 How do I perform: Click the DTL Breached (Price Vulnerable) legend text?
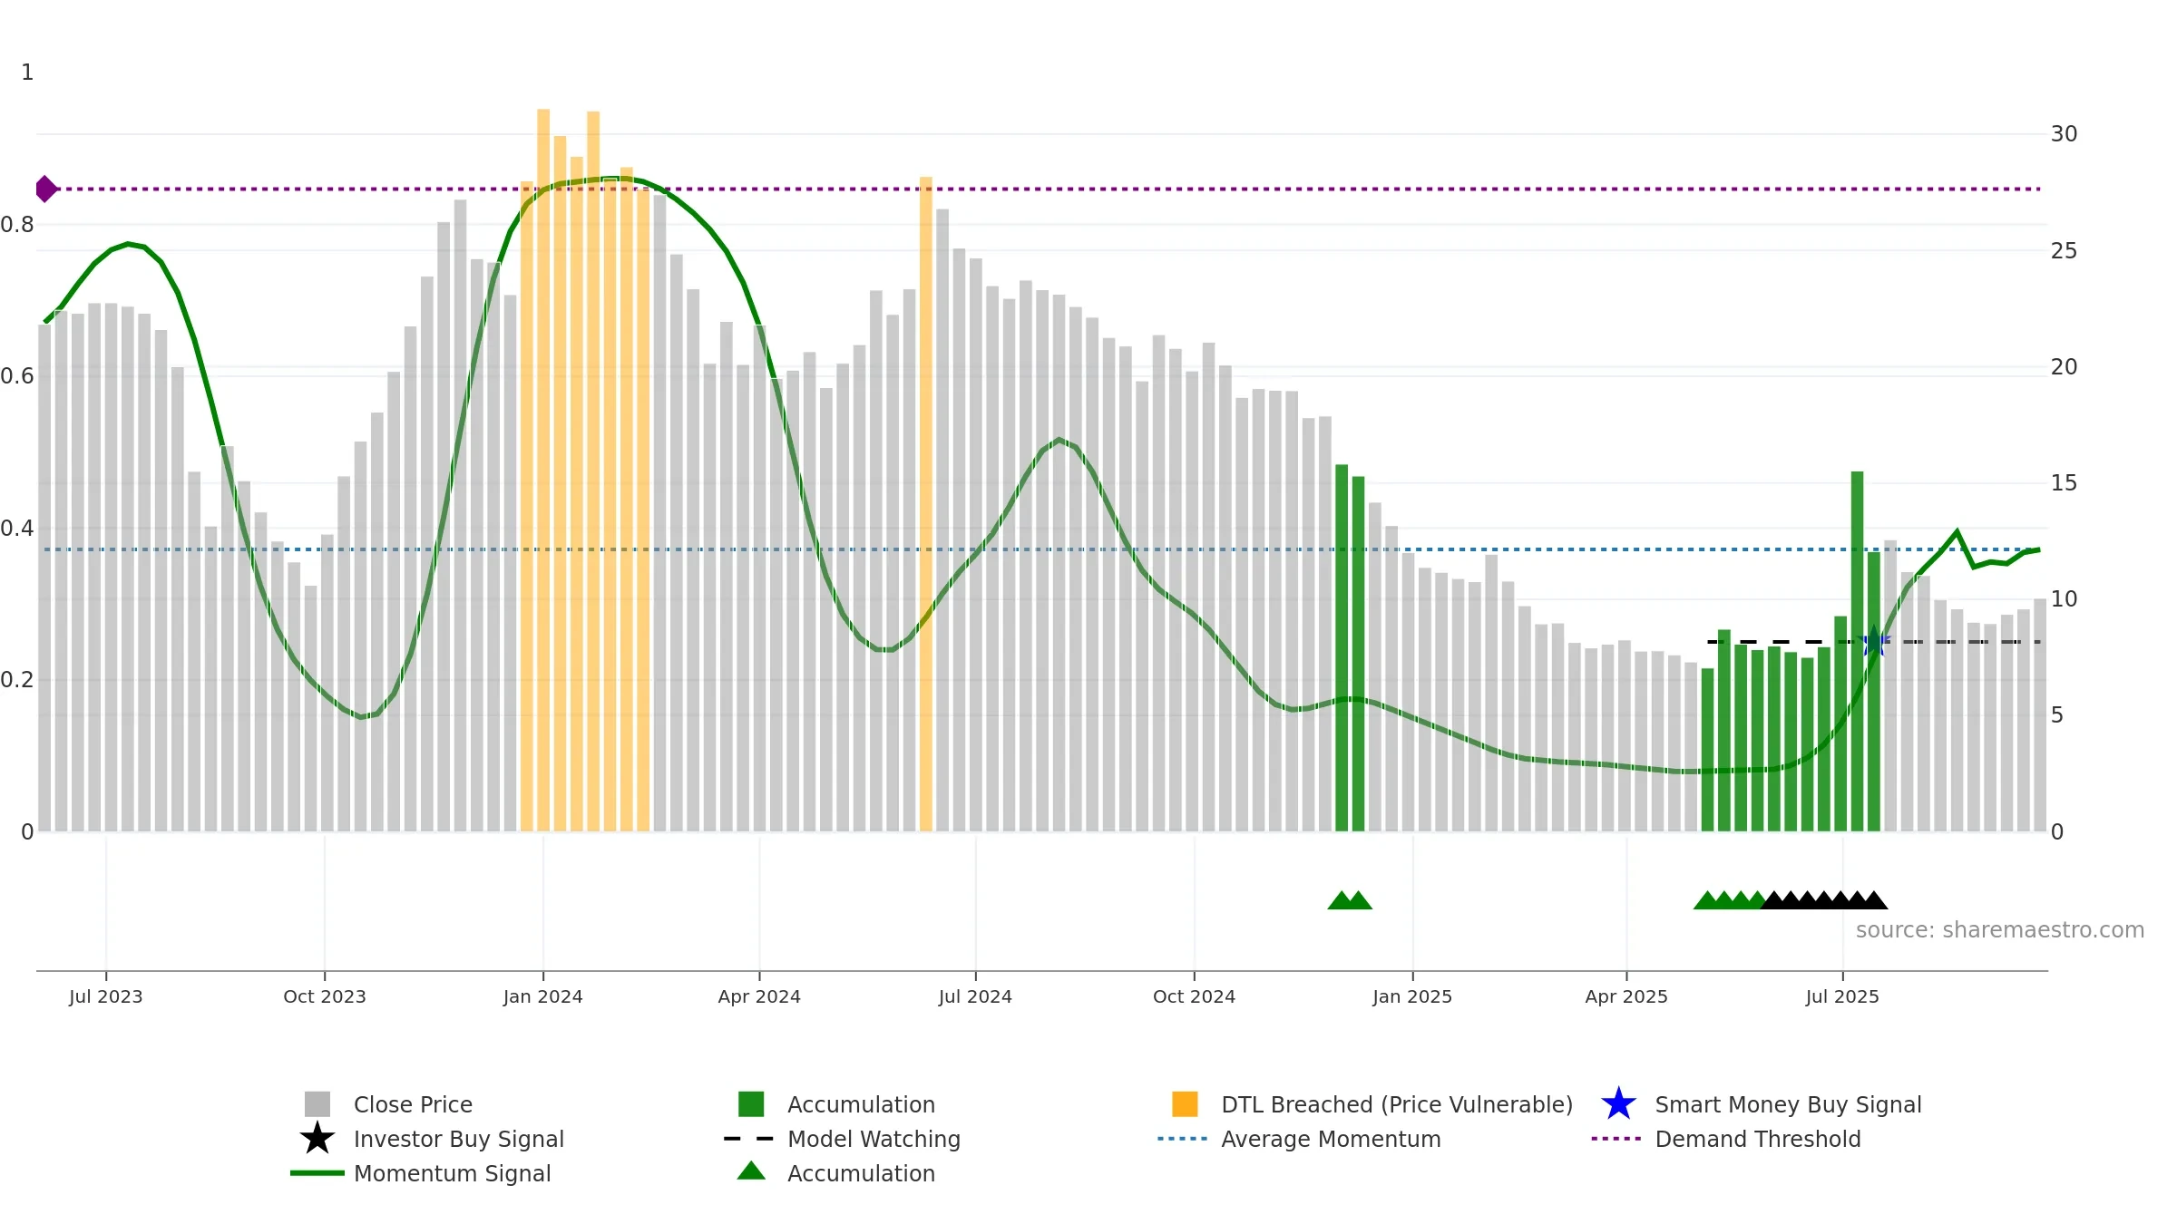1397,1104
